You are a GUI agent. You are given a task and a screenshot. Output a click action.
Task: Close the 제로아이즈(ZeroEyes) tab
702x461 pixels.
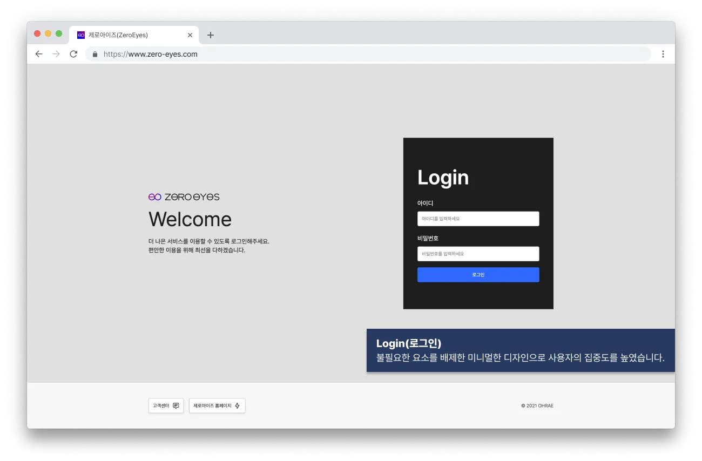[190, 35]
